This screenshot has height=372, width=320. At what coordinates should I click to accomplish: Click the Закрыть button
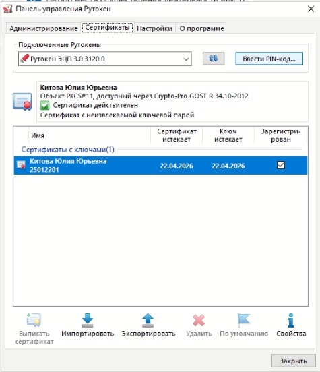tap(294, 361)
